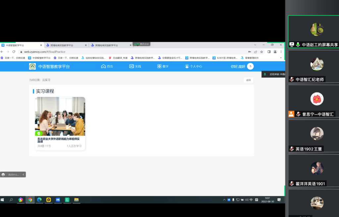This screenshot has width=339, height=217.
Task: Go to 首页 in the navigation bar
Action: (107, 66)
